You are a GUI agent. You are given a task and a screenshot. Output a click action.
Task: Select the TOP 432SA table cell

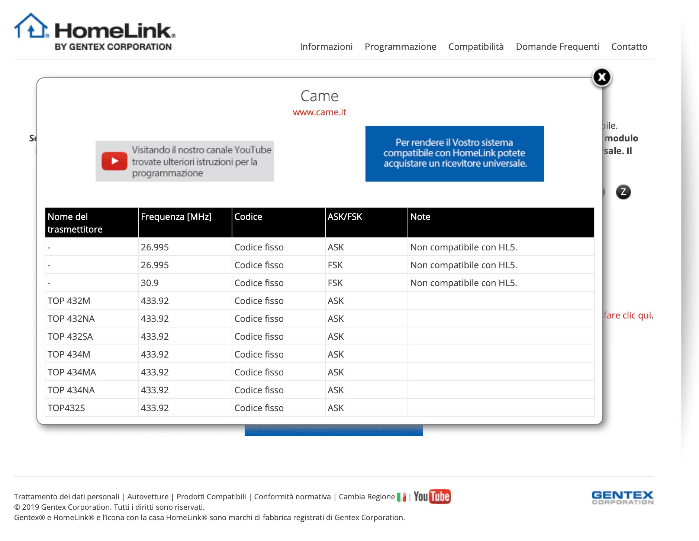[x=91, y=336]
